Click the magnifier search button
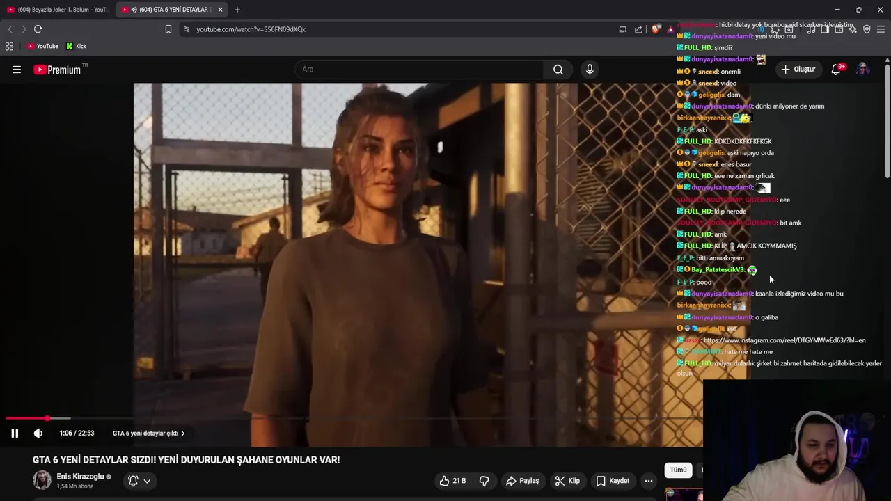This screenshot has height=501, width=891. tap(558, 70)
